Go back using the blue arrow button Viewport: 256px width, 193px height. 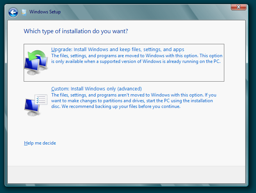(13, 12)
